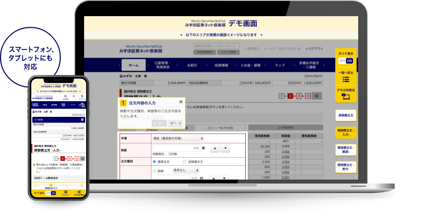Open the 各種お手続き・ご連絡 menu
This screenshot has width=422, height=217.
click(x=309, y=65)
